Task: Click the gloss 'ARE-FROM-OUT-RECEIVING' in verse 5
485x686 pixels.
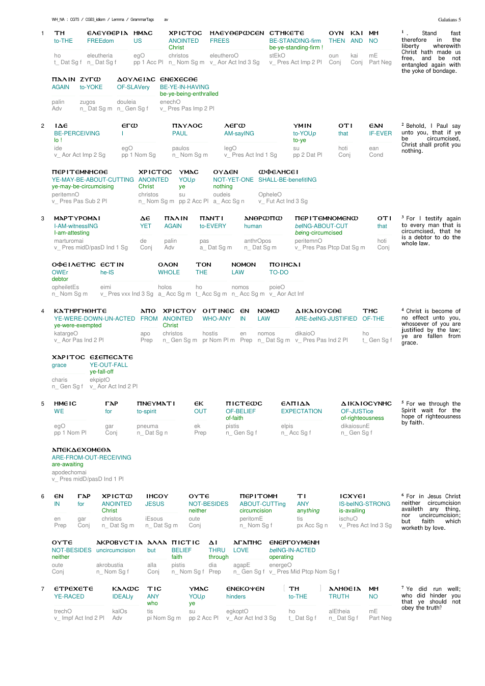Action: click(91, 458)
